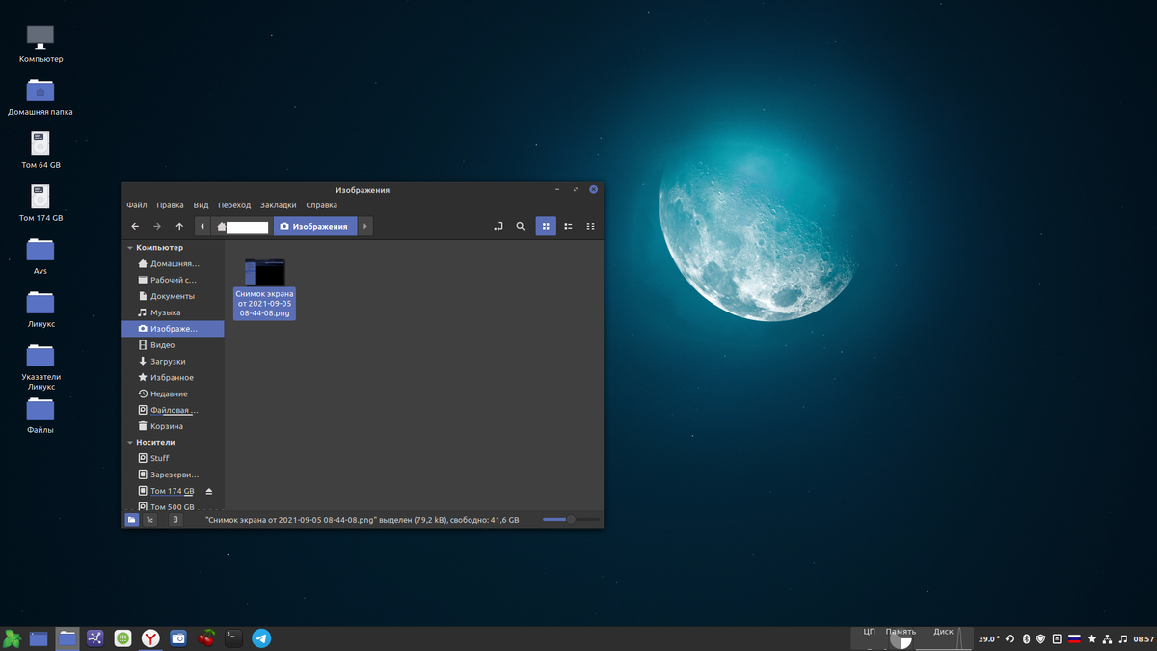This screenshot has width=1157, height=651.
Task: Select the Avs desktop folder
Action: 40,256
